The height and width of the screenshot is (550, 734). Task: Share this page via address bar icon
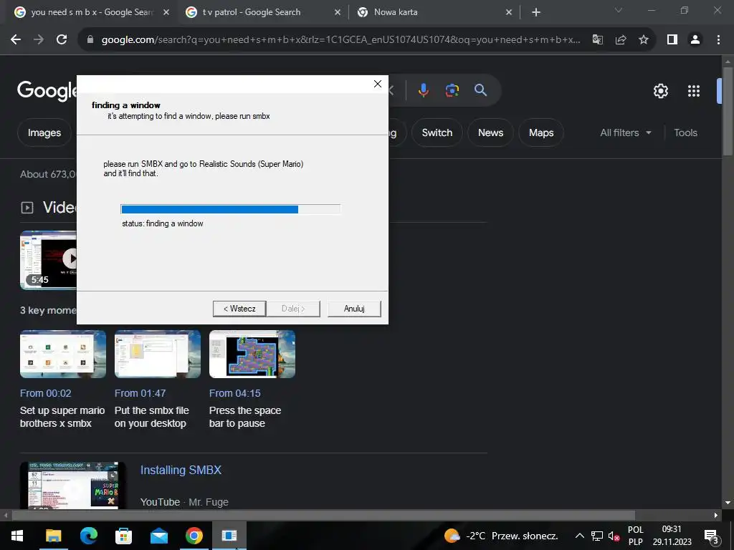621,40
